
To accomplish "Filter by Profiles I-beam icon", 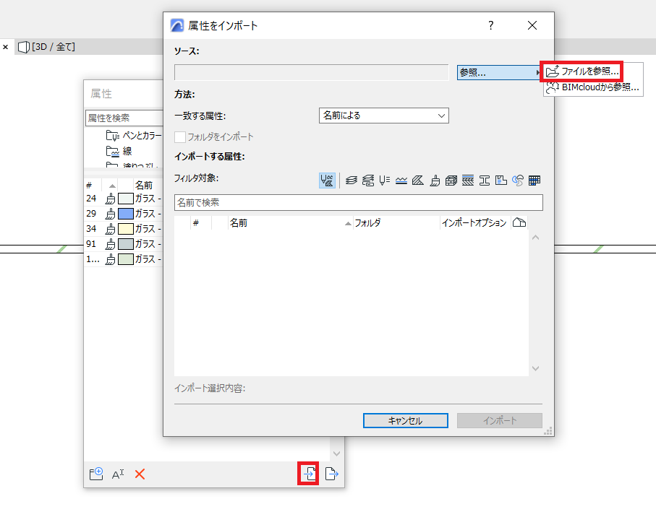I will (x=485, y=181).
